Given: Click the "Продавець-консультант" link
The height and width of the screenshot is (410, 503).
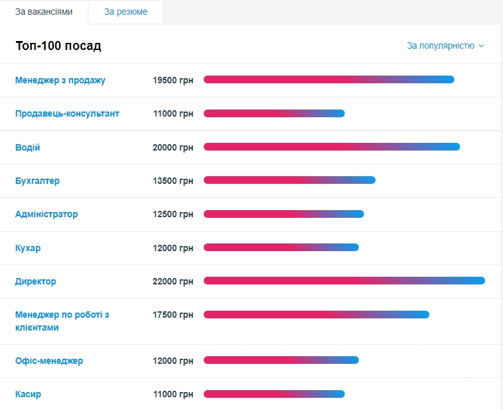Looking at the screenshot, I should (x=67, y=113).
